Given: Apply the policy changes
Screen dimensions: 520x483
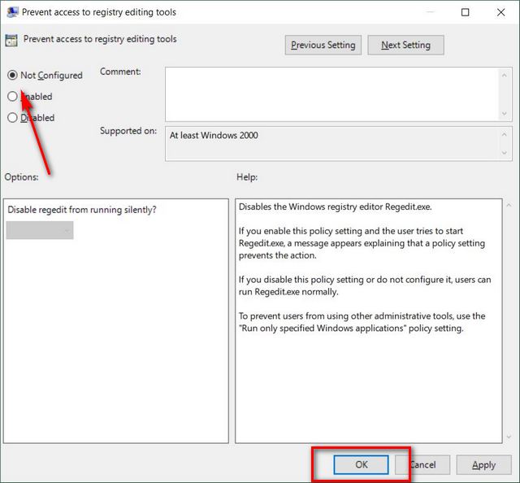Looking at the screenshot, I should tap(484, 465).
